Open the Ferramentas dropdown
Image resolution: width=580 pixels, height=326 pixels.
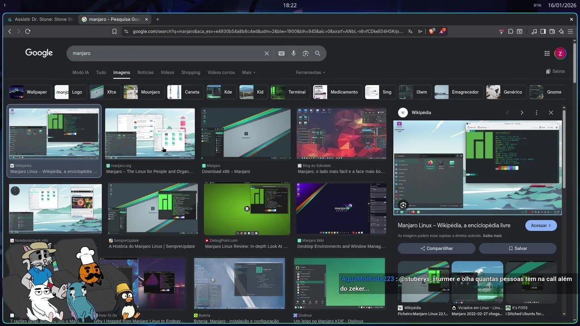point(310,72)
